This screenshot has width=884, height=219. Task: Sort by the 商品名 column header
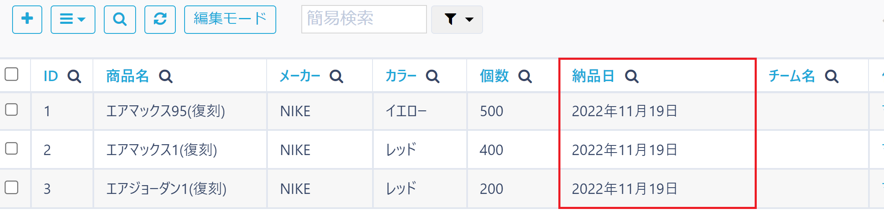pos(128,76)
